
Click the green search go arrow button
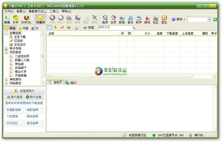[x=215, y=19]
